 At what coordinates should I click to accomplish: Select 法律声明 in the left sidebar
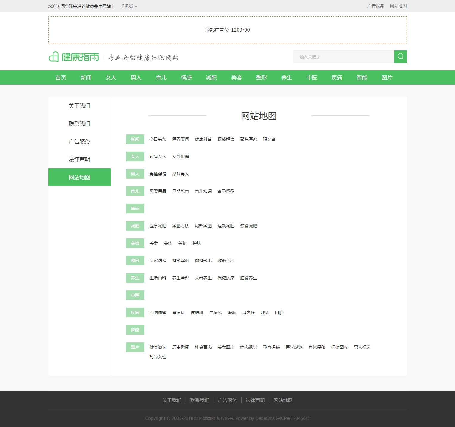(x=79, y=160)
